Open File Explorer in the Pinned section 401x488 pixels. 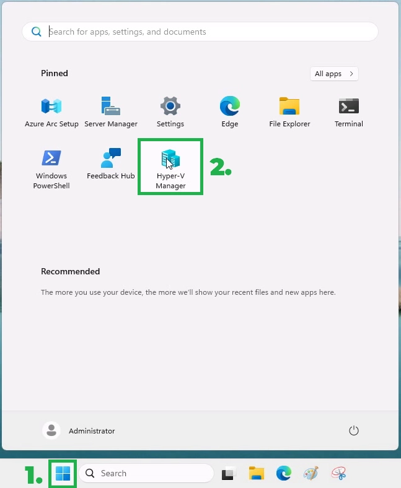289,111
